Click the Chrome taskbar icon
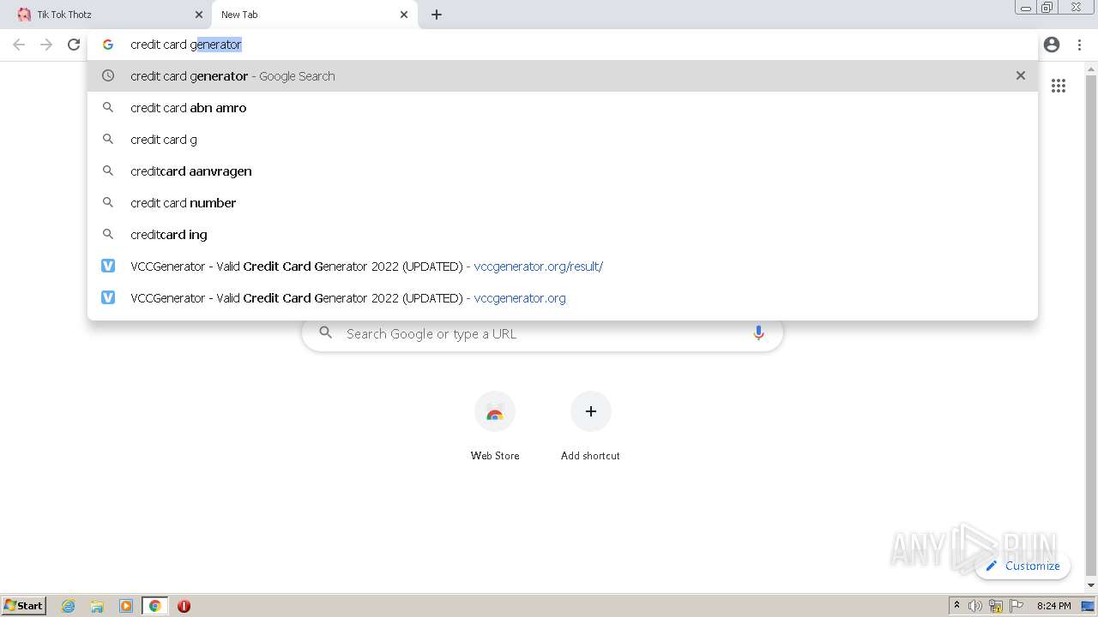 [155, 606]
